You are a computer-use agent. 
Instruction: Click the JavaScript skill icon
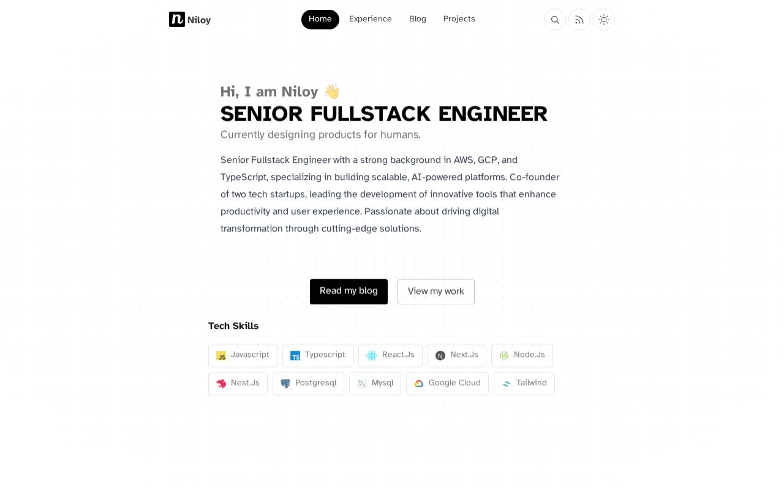[221, 356]
